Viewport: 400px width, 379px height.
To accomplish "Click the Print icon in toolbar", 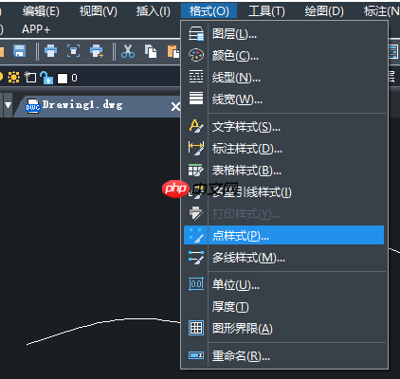I will click(50, 51).
